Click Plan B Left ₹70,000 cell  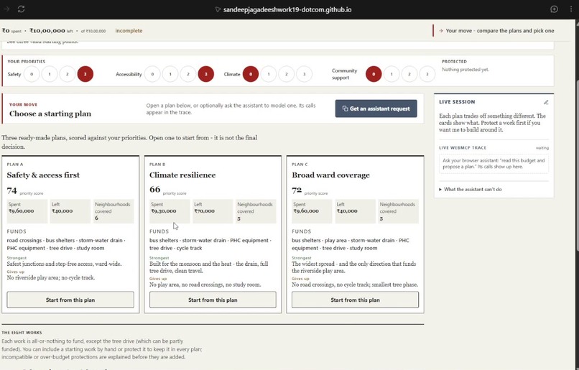[x=213, y=211]
